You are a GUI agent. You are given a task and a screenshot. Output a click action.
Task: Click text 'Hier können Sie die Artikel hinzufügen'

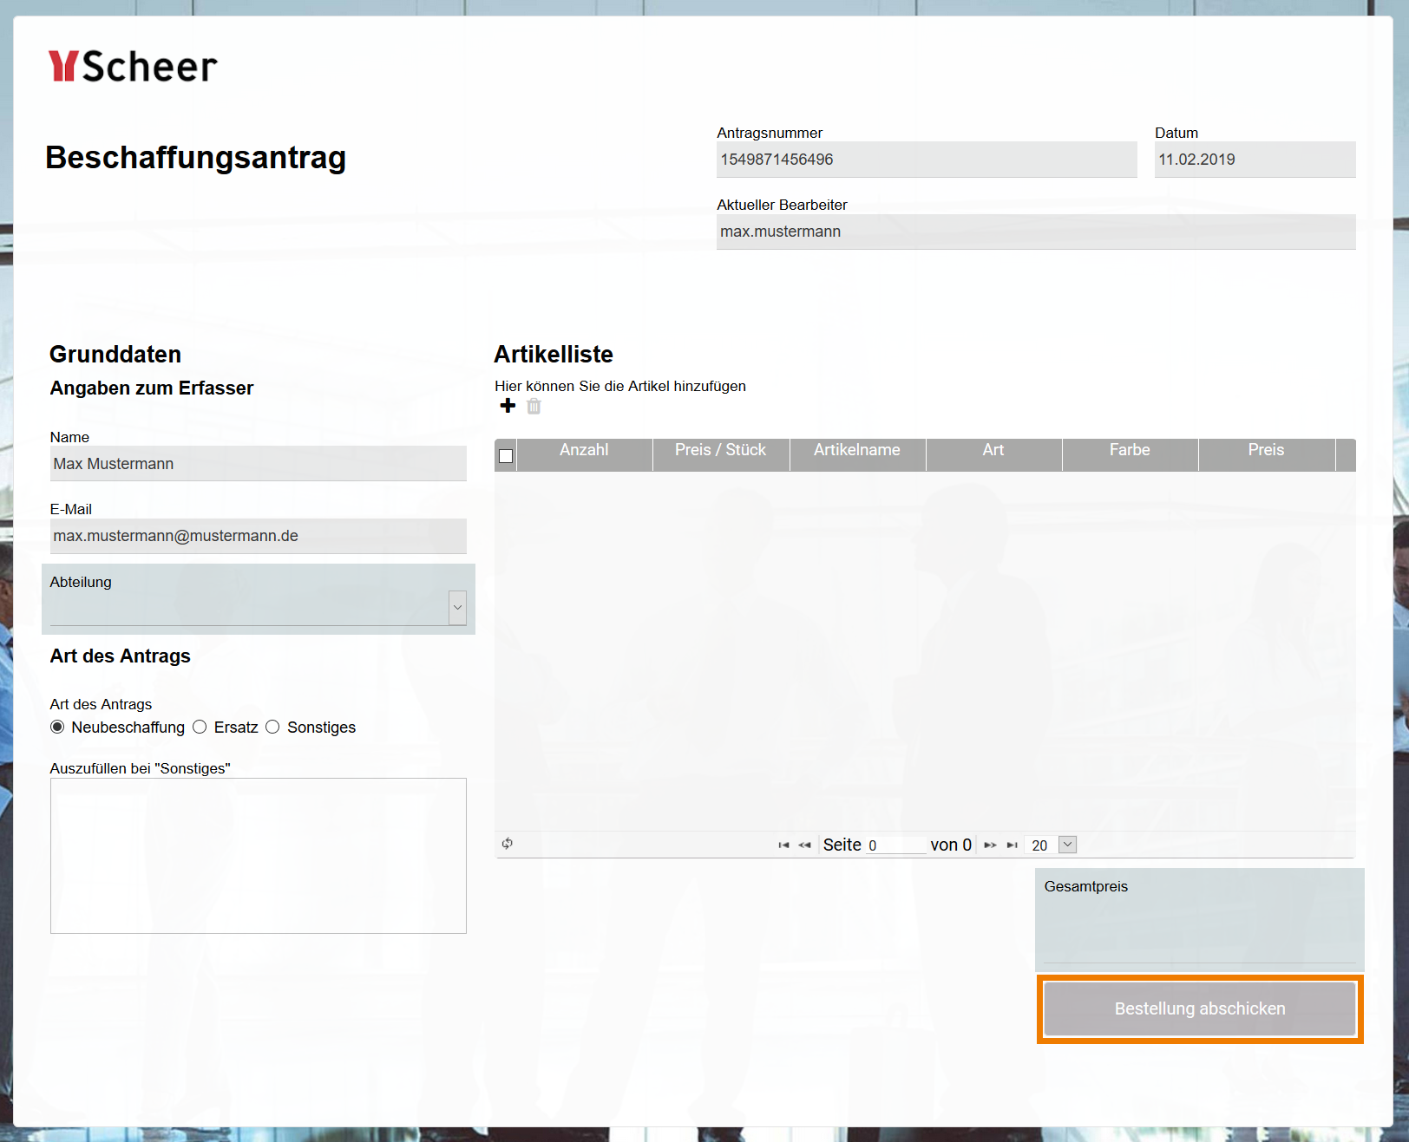click(x=620, y=386)
